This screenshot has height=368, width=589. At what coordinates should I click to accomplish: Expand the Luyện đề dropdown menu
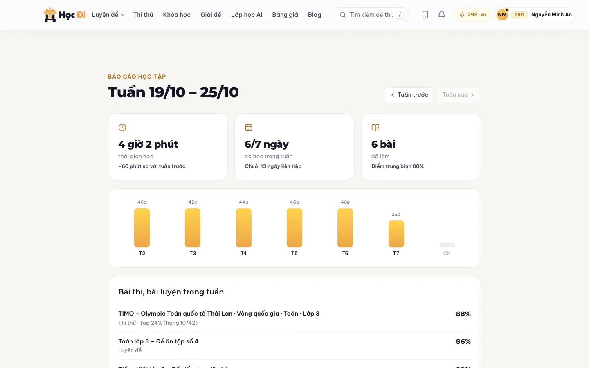pos(108,15)
